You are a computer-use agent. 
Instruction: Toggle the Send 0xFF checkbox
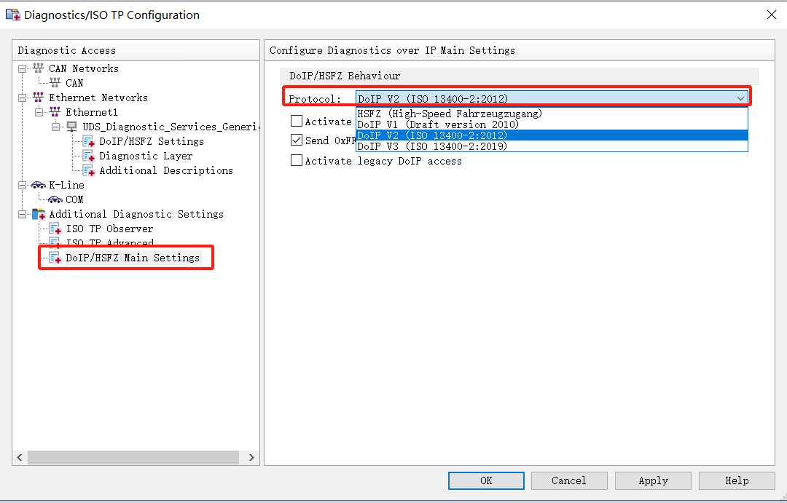(x=297, y=140)
